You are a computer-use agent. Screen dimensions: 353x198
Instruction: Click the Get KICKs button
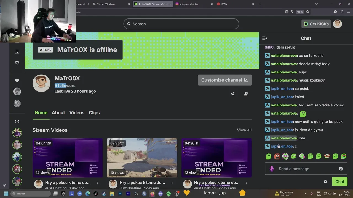316,24
